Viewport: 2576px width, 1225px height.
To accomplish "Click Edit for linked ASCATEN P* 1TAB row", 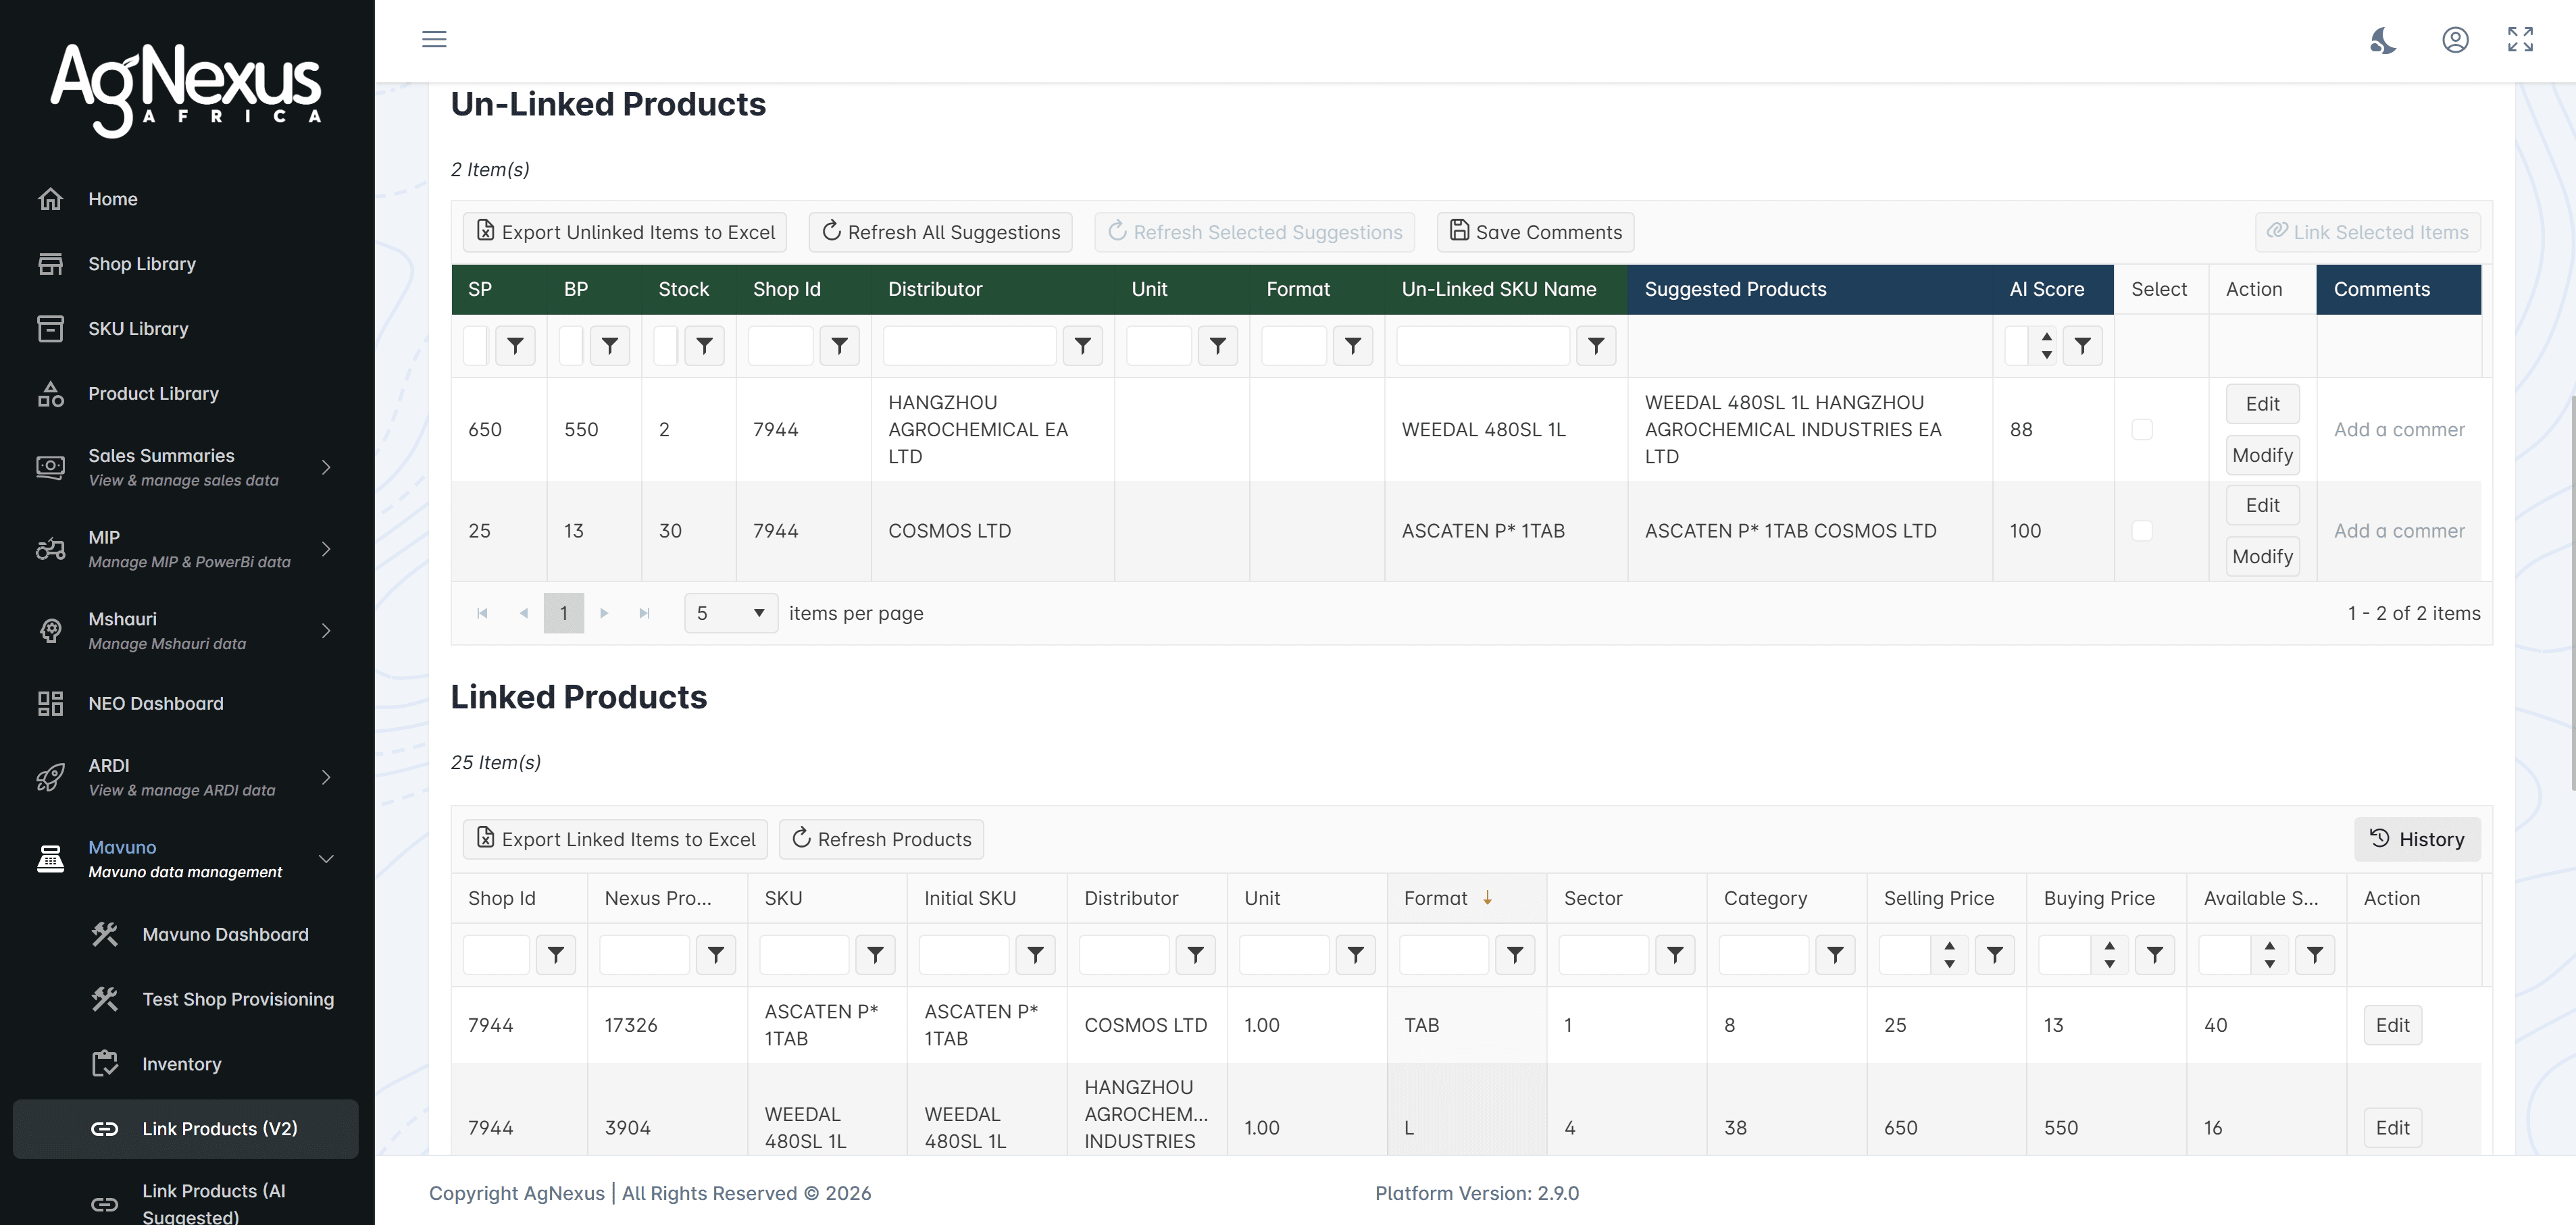I will pyautogui.click(x=2392, y=1025).
